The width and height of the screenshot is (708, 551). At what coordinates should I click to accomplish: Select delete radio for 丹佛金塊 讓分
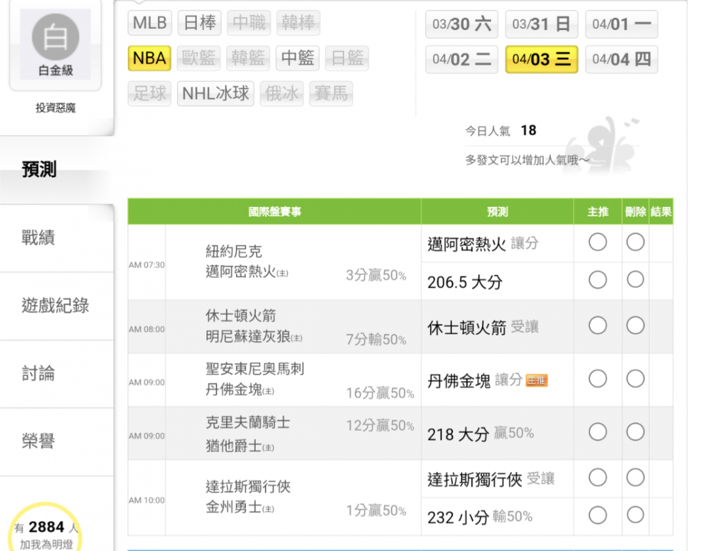tap(635, 379)
